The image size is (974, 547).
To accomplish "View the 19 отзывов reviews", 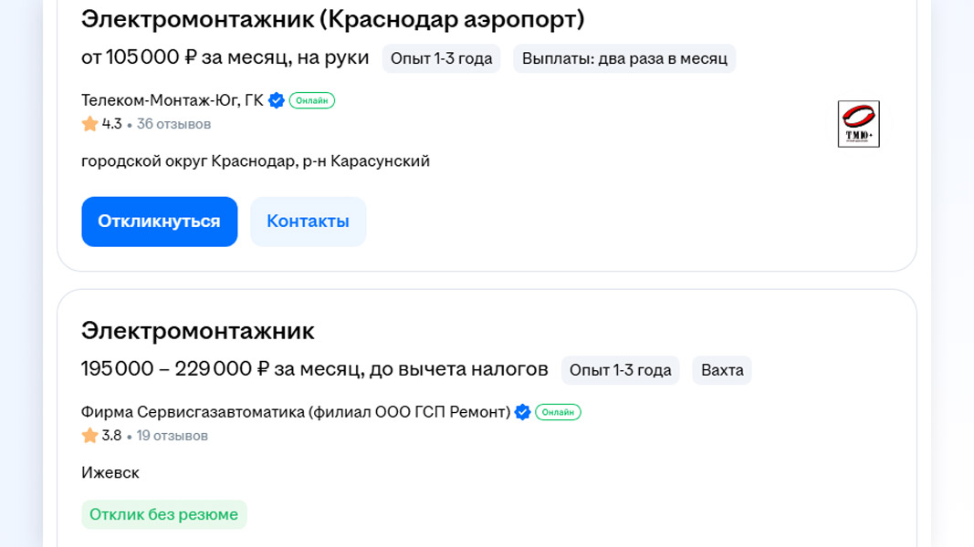I will (173, 436).
